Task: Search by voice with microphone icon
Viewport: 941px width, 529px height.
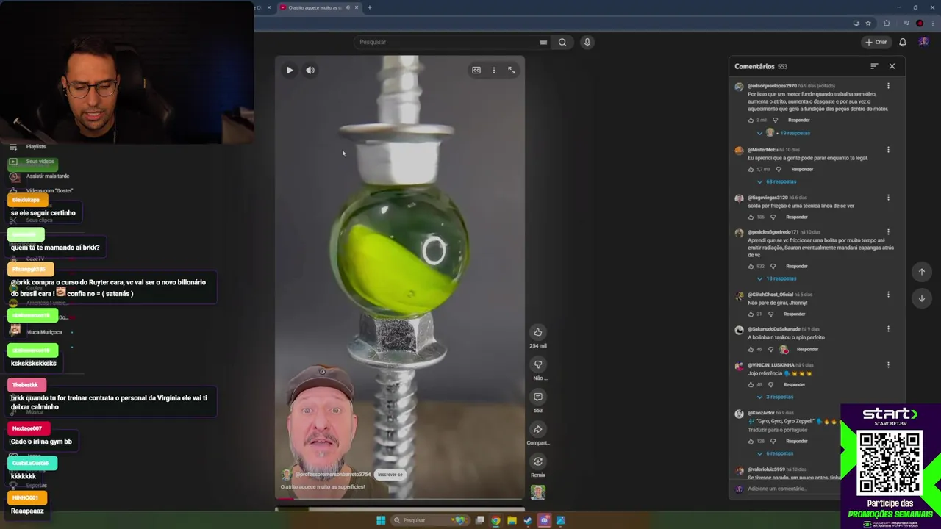Action: coord(587,42)
